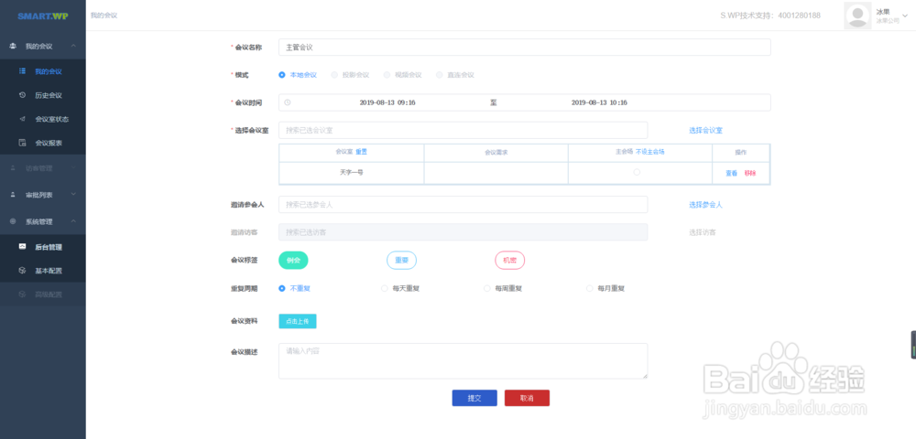916x439 pixels.
Task: Click the 会议名称 input field
Action: point(525,48)
